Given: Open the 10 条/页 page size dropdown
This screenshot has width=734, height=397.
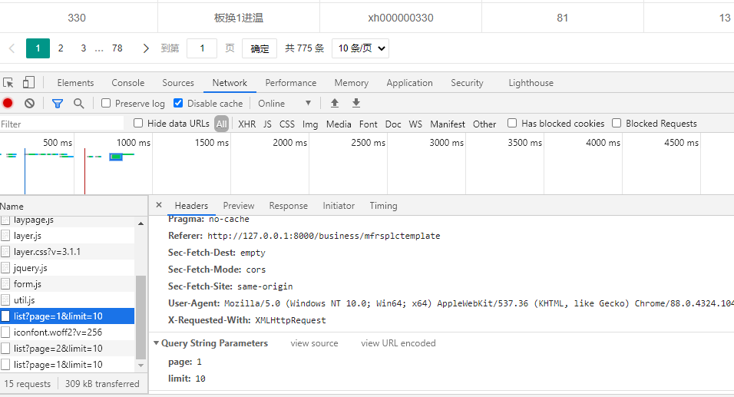Looking at the screenshot, I should tap(360, 48).
